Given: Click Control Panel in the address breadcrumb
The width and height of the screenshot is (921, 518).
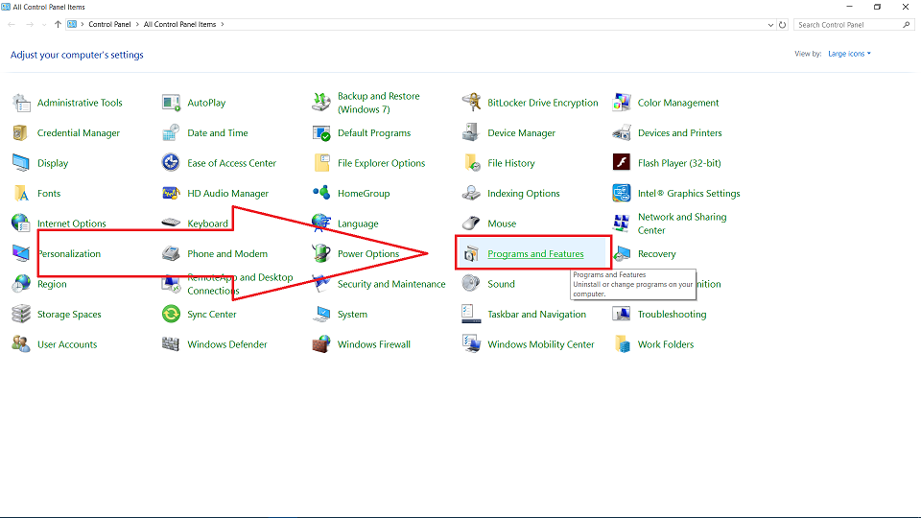Looking at the screenshot, I should tap(111, 25).
